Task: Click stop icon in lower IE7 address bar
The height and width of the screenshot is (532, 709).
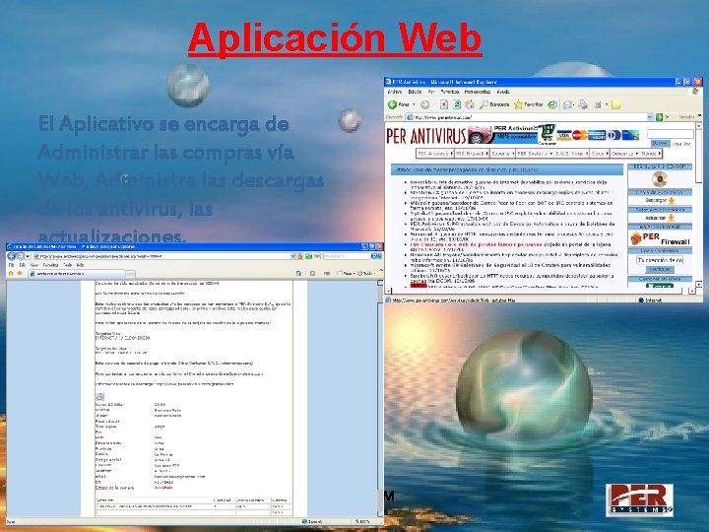Action: point(317,256)
